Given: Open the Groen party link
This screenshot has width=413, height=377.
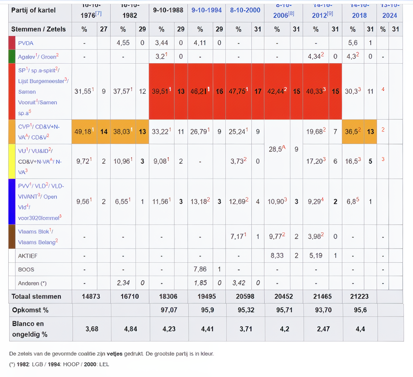Looking at the screenshot, I should (x=49, y=57).
